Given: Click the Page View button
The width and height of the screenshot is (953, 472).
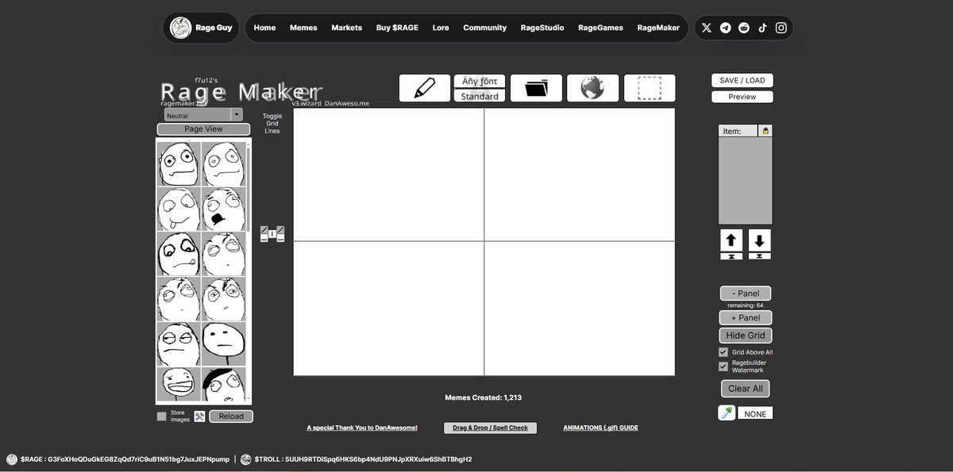Looking at the screenshot, I should 203,129.
